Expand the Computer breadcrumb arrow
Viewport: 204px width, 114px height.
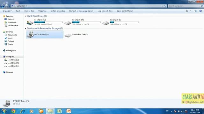[x=26, y=6]
